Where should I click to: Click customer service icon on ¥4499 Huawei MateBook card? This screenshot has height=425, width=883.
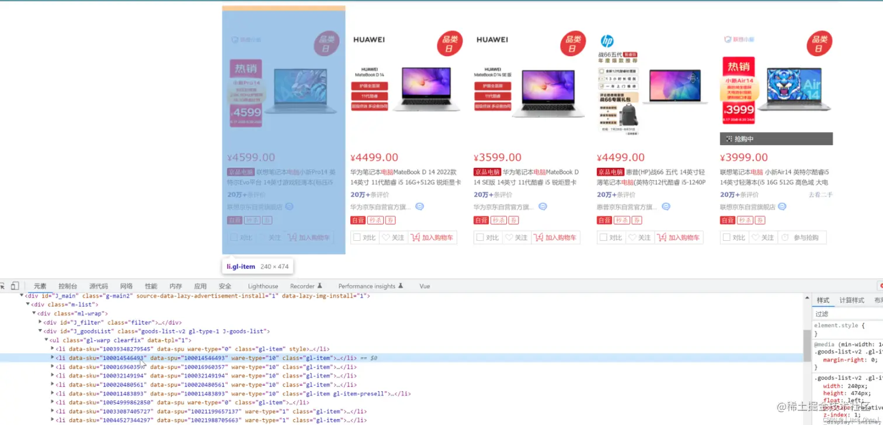click(x=419, y=206)
